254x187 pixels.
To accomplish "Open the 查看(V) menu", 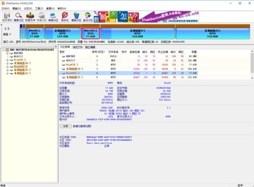I will tap(50, 9).
